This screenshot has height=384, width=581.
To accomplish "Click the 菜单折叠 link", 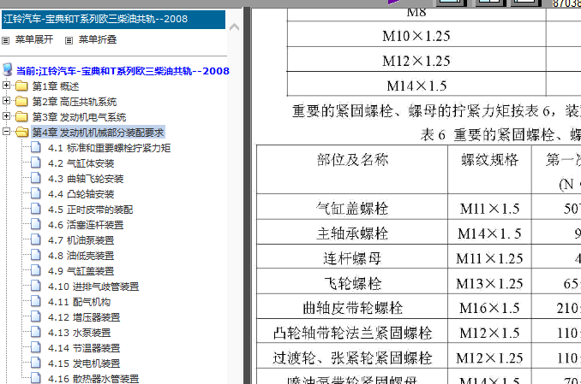I will coord(98,39).
